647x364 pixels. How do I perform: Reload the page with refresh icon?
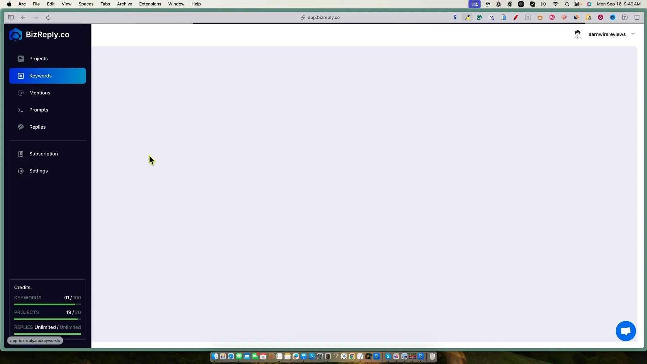coord(48,18)
